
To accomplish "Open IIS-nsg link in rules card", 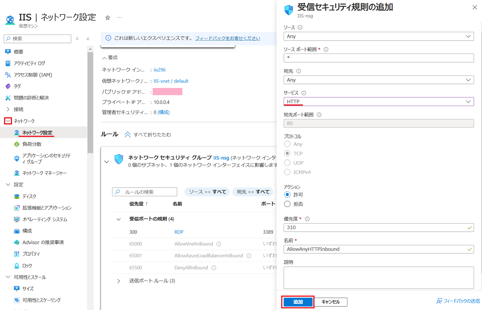I will 221,157.
